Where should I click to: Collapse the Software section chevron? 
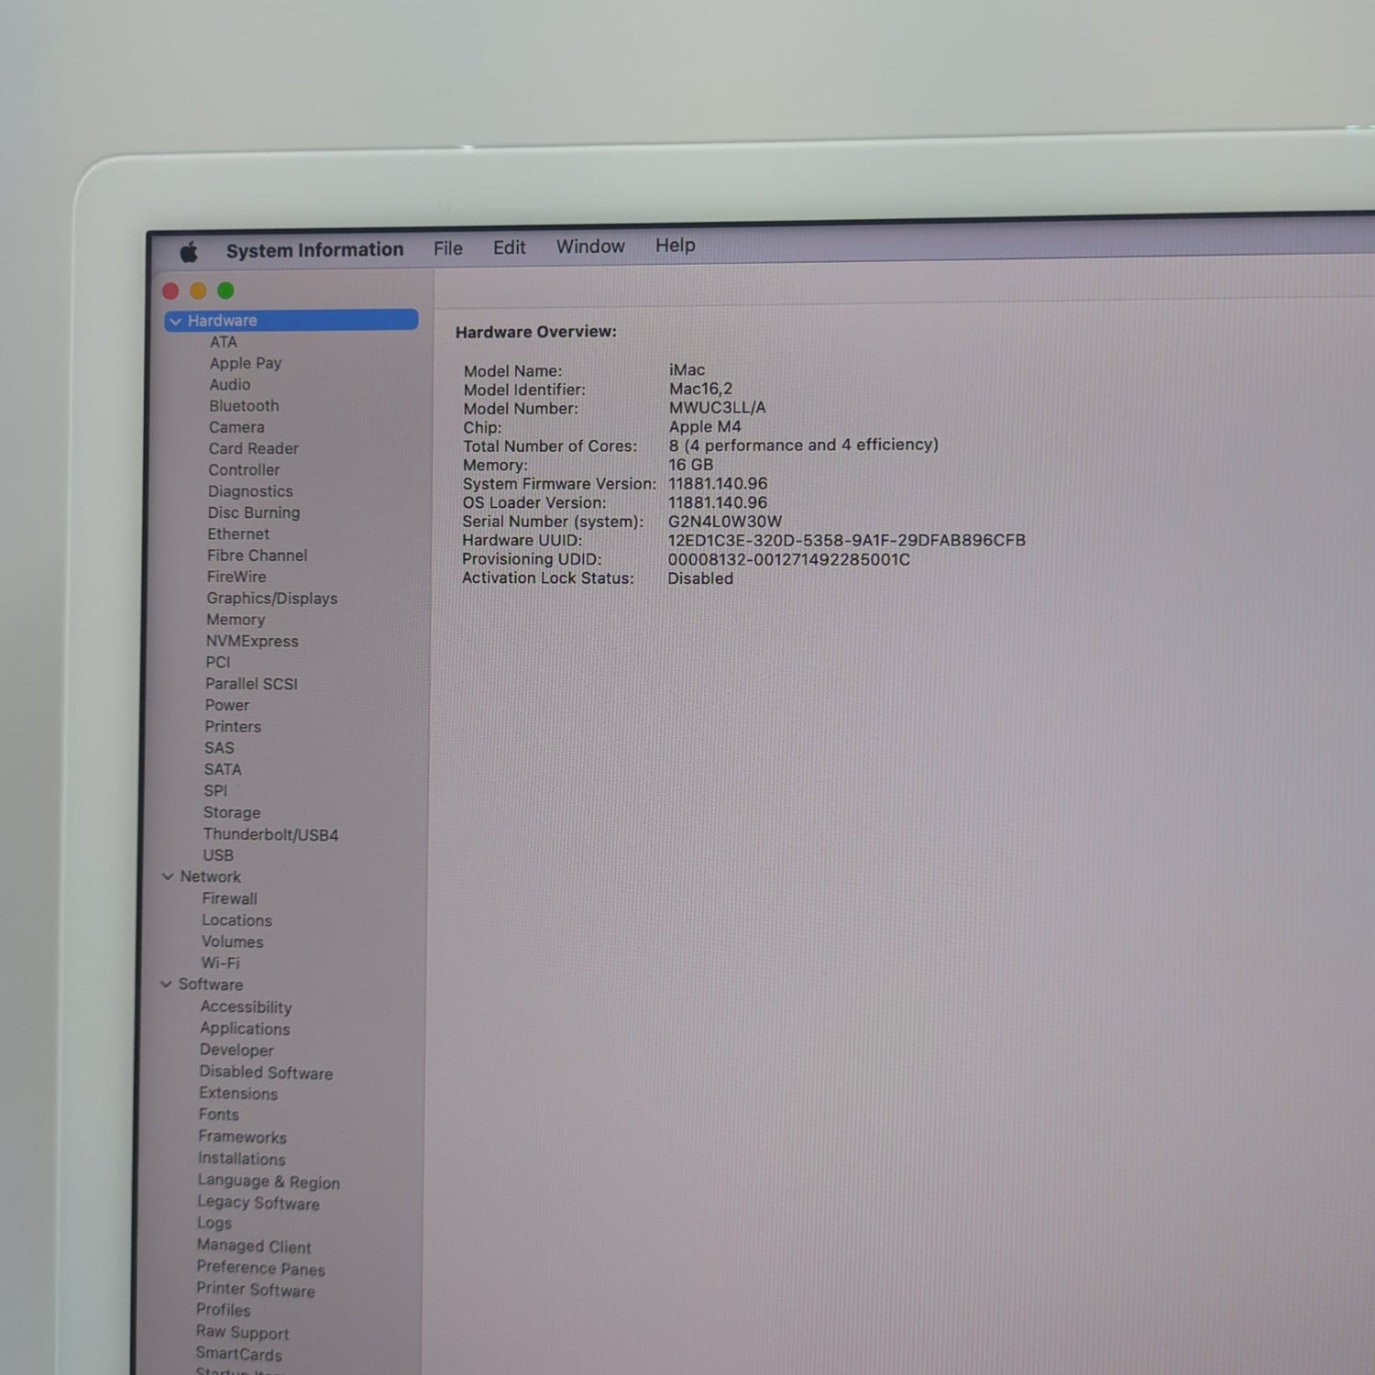click(x=166, y=984)
